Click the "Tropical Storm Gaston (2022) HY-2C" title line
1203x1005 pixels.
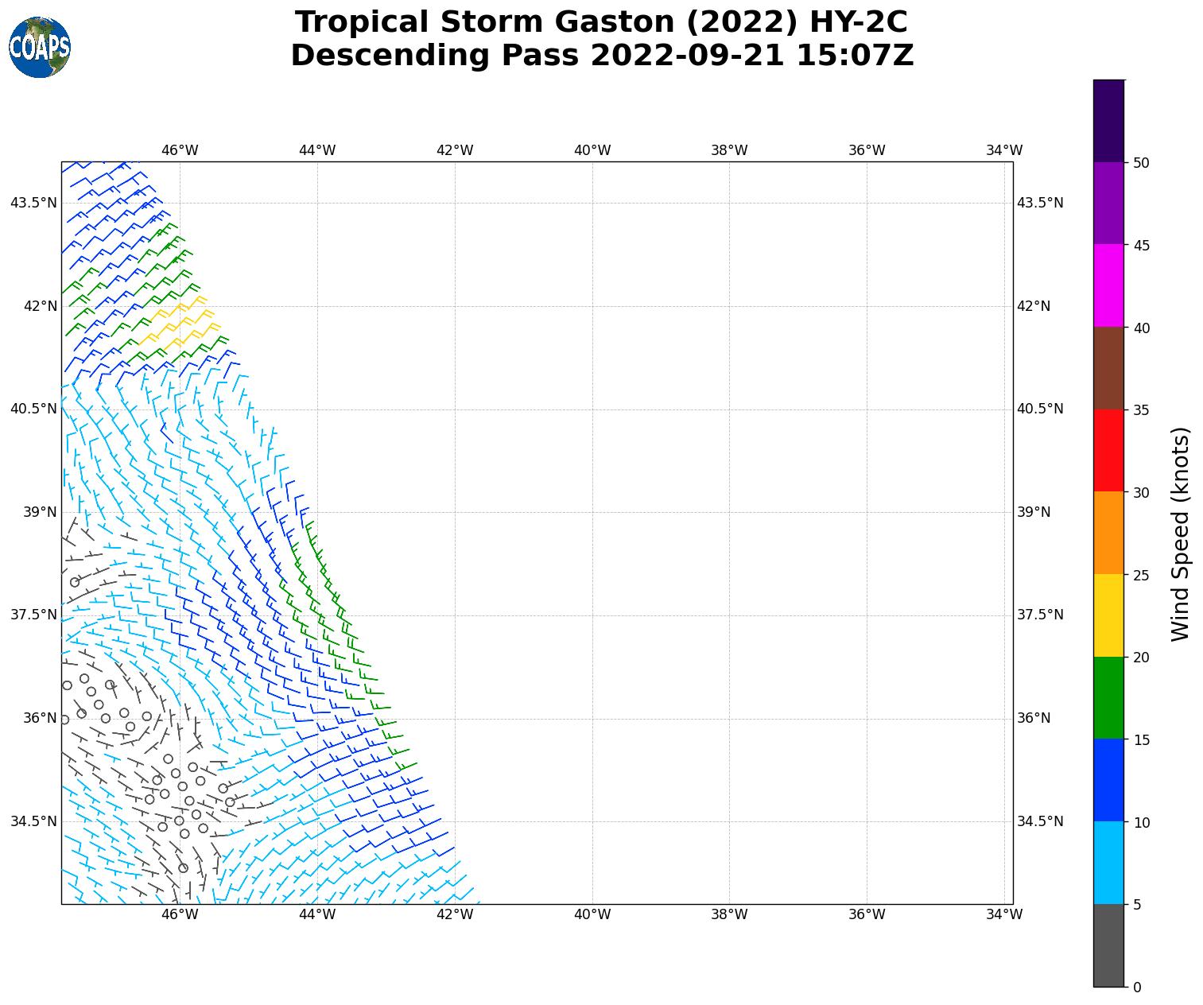click(x=601, y=22)
